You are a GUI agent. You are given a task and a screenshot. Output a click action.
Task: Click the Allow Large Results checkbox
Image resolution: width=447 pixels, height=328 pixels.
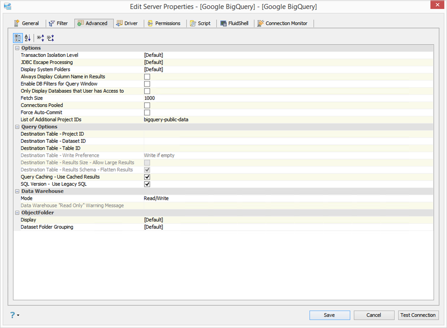tap(147, 163)
